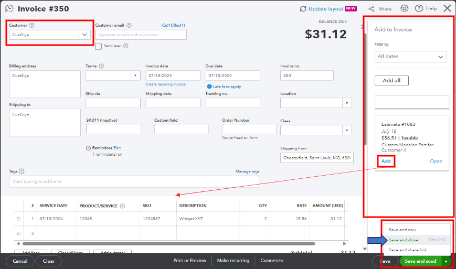Click right arrow of table scrollbar
Viewport: 456px width, 269px height.
tap(344, 244)
